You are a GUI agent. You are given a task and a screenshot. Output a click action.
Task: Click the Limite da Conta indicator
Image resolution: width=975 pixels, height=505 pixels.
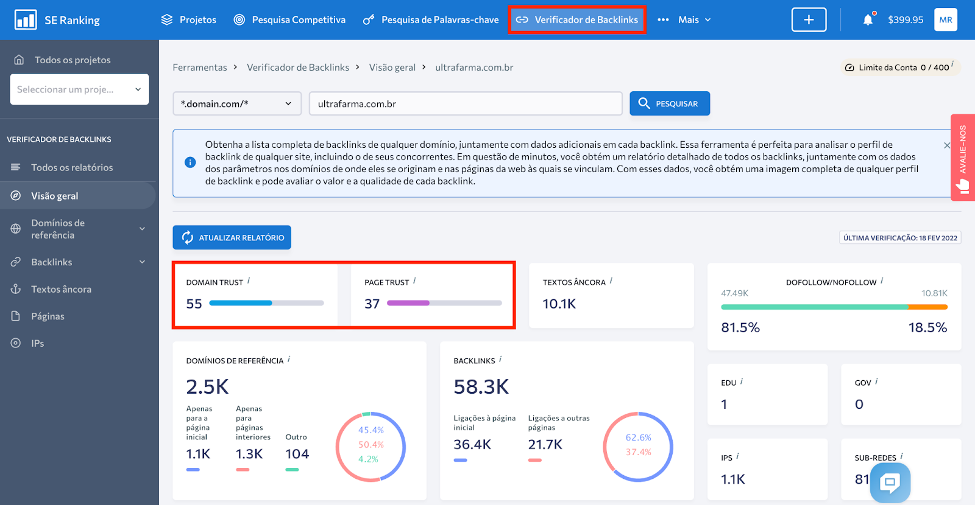(x=900, y=68)
